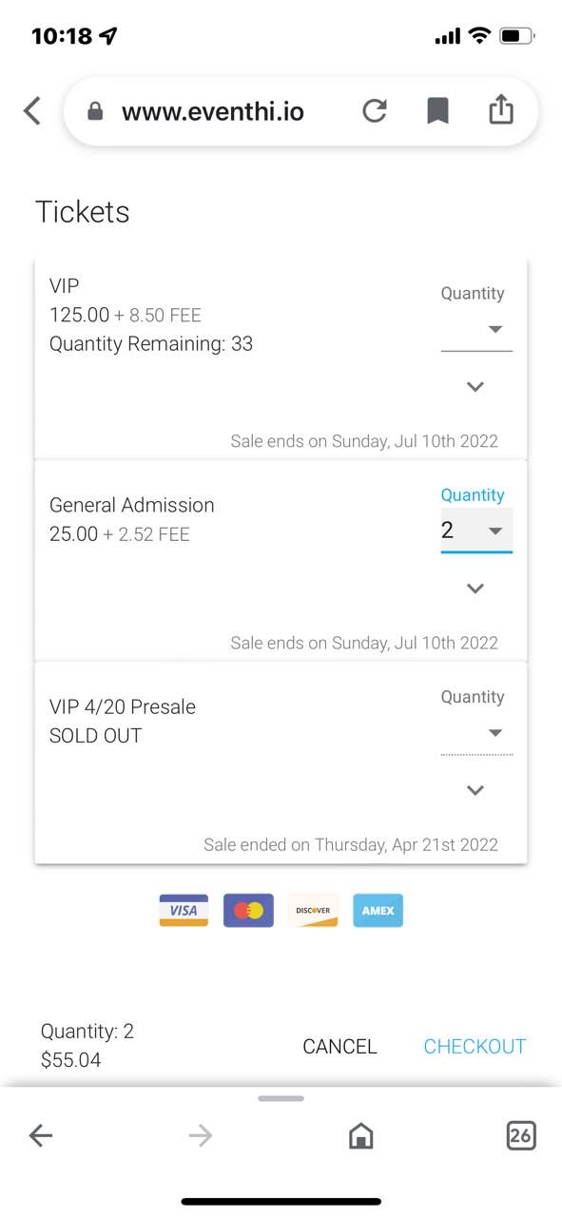Image resolution: width=562 pixels, height=1217 pixels.
Task: Open the VIP ticket quantity dropdown
Action: tap(476, 330)
